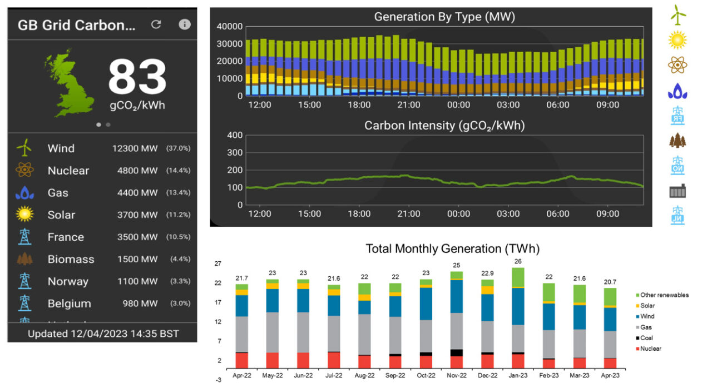Click the info icon on GB Grid Carbon panel
The image size is (712, 388).
pos(184,24)
